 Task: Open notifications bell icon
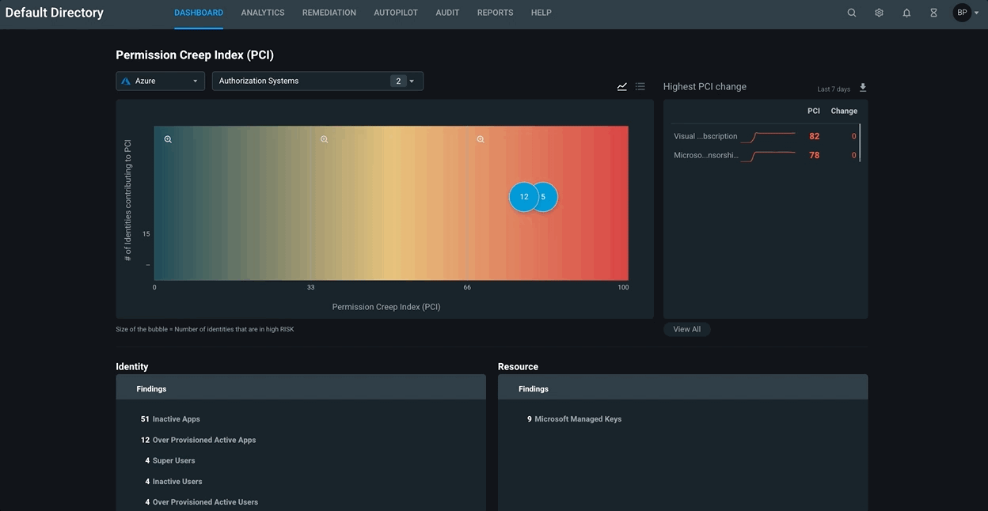(906, 13)
